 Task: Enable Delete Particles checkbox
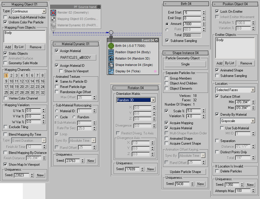pyautogui.click(x=217, y=171)
